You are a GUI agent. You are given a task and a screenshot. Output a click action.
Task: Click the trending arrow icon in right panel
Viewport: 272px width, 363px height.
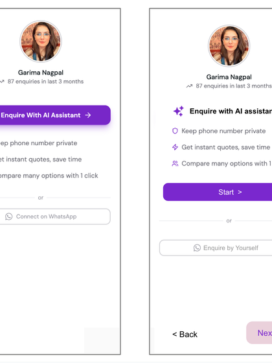pyautogui.click(x=189, y=86)
